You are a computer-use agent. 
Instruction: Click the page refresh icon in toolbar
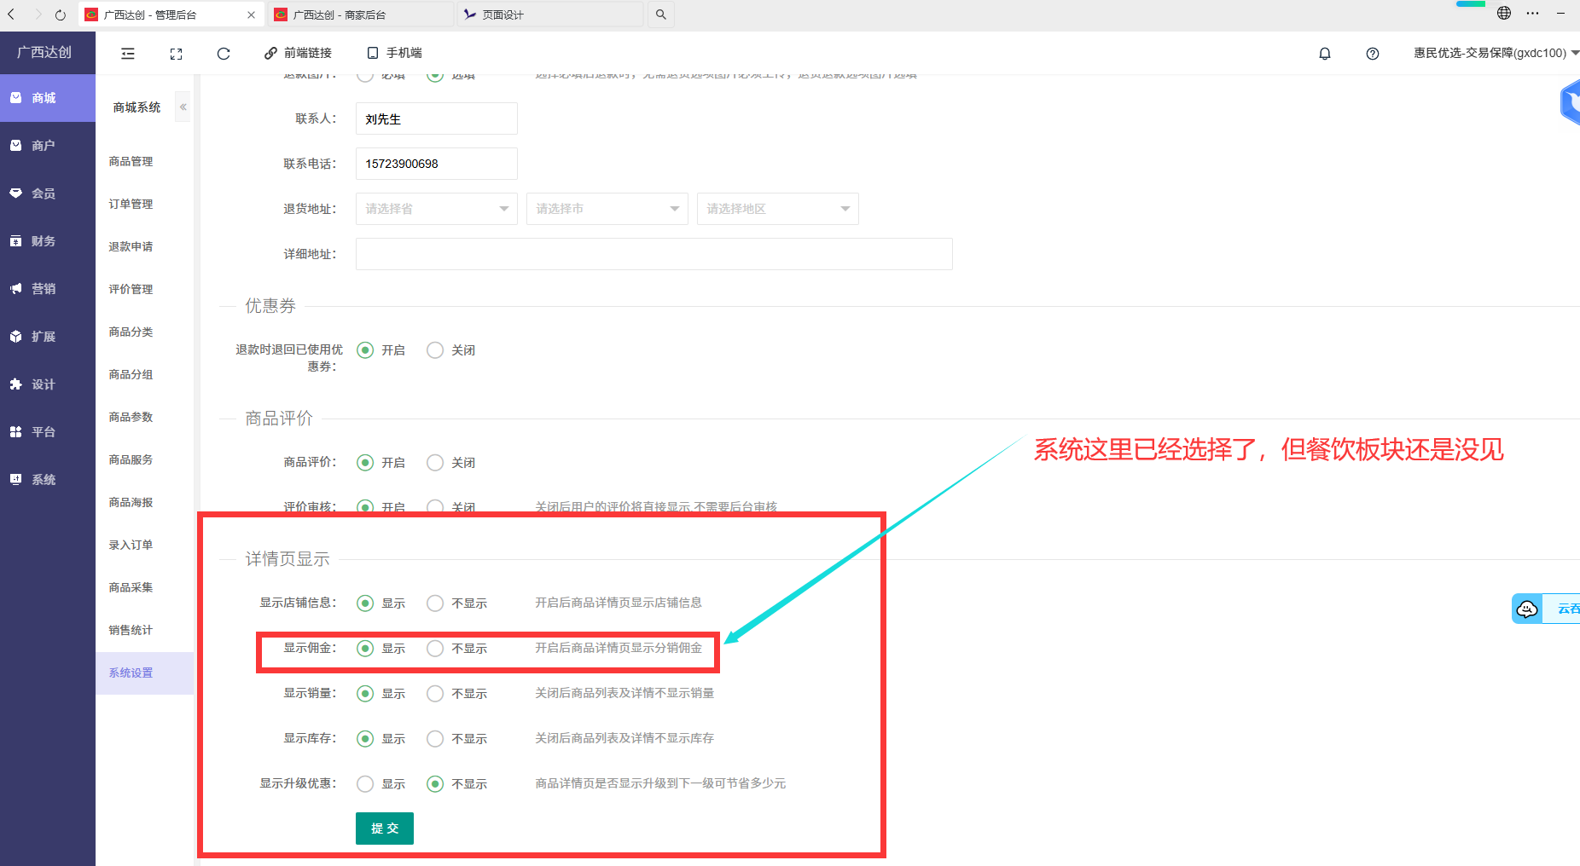224,54
